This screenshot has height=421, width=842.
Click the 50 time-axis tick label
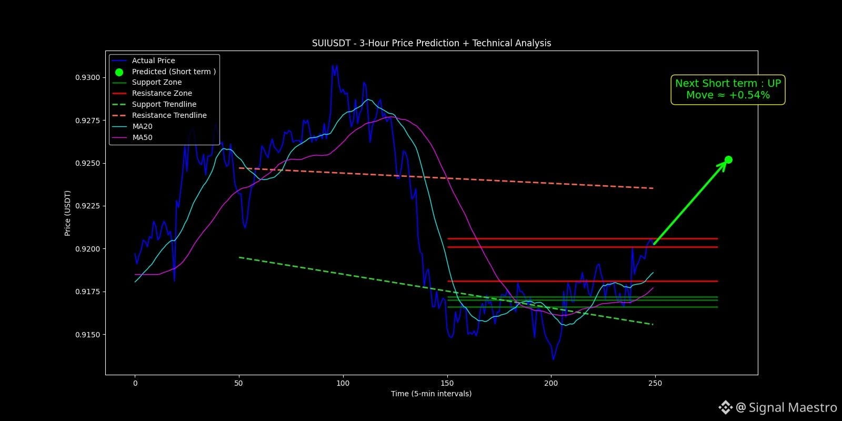click(x=239, y=383)
